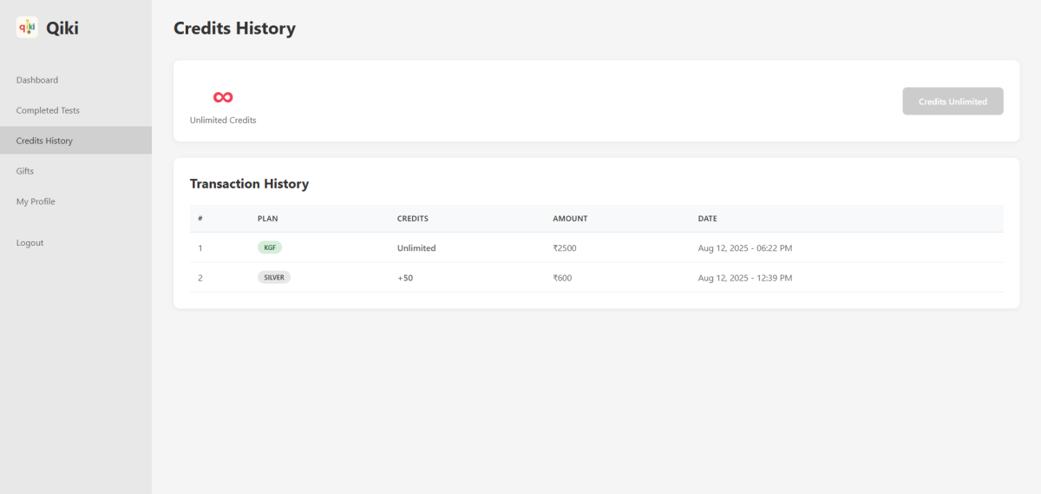Viewport: 1041px width, 494px height.
Task: Go to Completed Tests in sidebar
Action: click(x=48, y=110)
